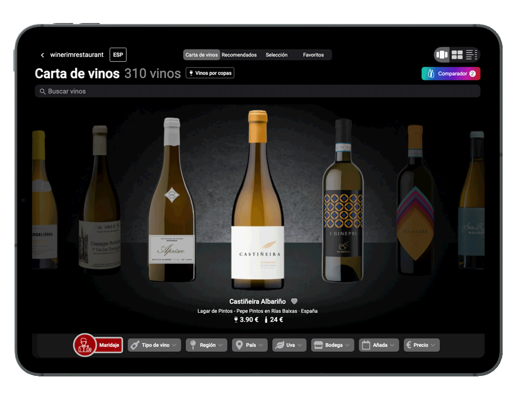
Task: Click the winery line Lagar de Pintos
Action: point(258,311)
